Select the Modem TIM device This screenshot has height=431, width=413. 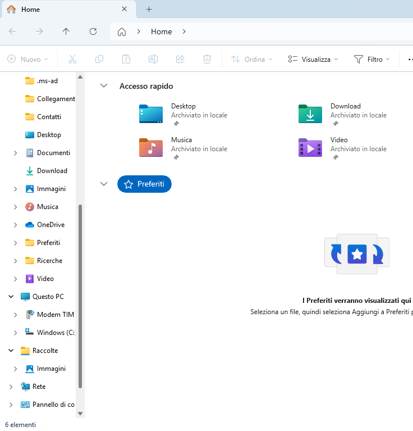tap(50, 315)
